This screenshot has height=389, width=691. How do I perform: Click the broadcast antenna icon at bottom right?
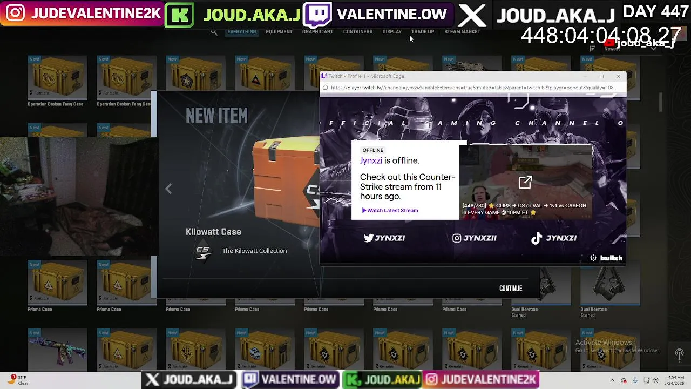[x=679, y=355]
